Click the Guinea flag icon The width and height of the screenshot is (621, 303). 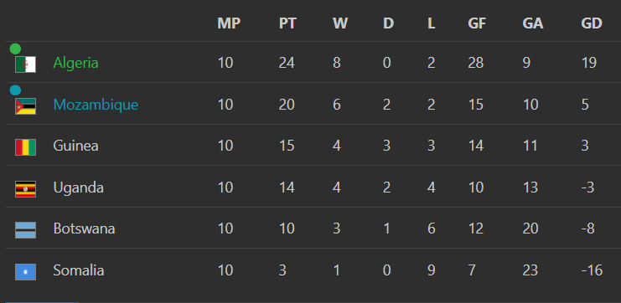(25, 147)
